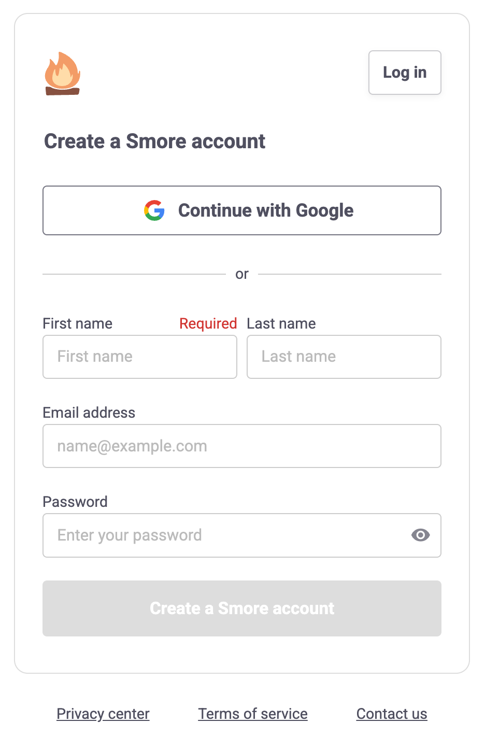Click the First name field label

[78, 323]
